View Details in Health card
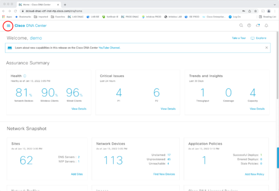This screenshot has width=279, height=191. tap(79, 109)
